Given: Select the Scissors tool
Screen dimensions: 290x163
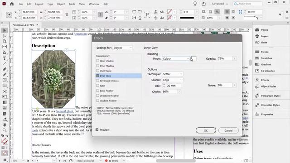Looking at the screenshot, I should [5, 91].
